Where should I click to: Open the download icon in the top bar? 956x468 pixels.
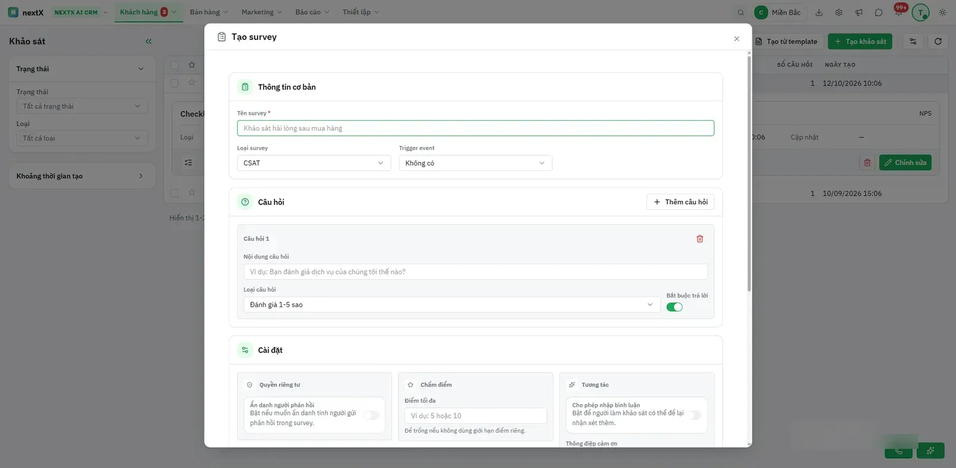[x=819, y=13]
